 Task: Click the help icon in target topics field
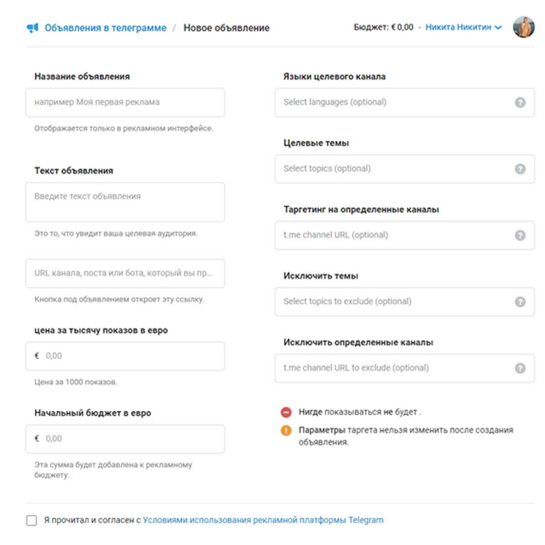tap(520, 169)
